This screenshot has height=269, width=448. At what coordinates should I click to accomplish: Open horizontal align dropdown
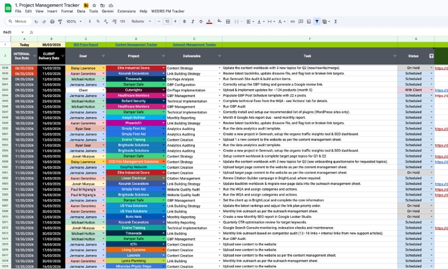tap(250, 21)
